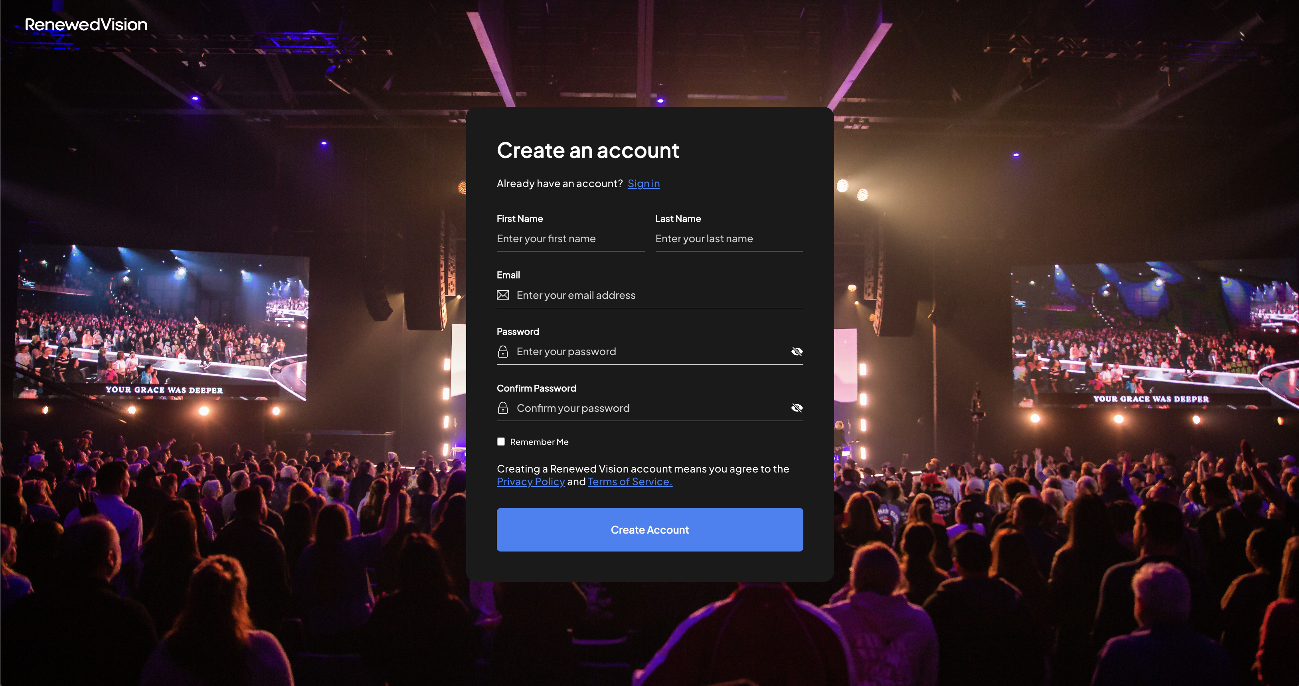
Task: Click the Remember Me label text
Action: tap(539, 442)
